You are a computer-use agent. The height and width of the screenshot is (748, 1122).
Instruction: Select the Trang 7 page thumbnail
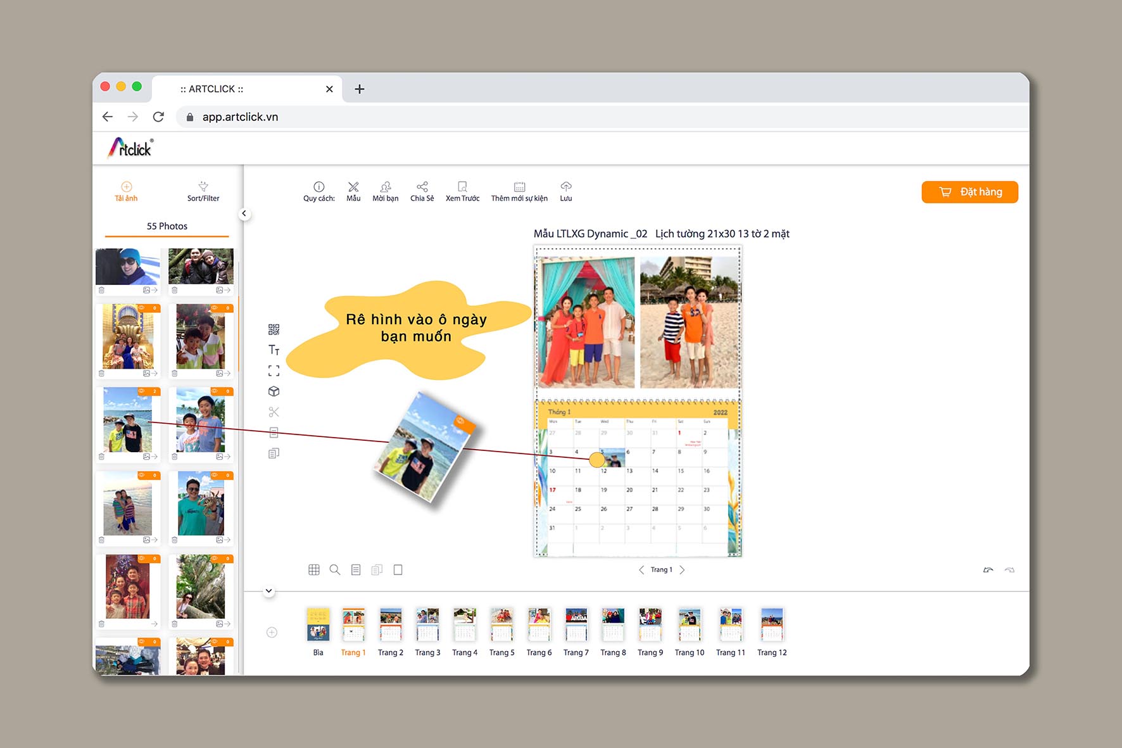576,624
